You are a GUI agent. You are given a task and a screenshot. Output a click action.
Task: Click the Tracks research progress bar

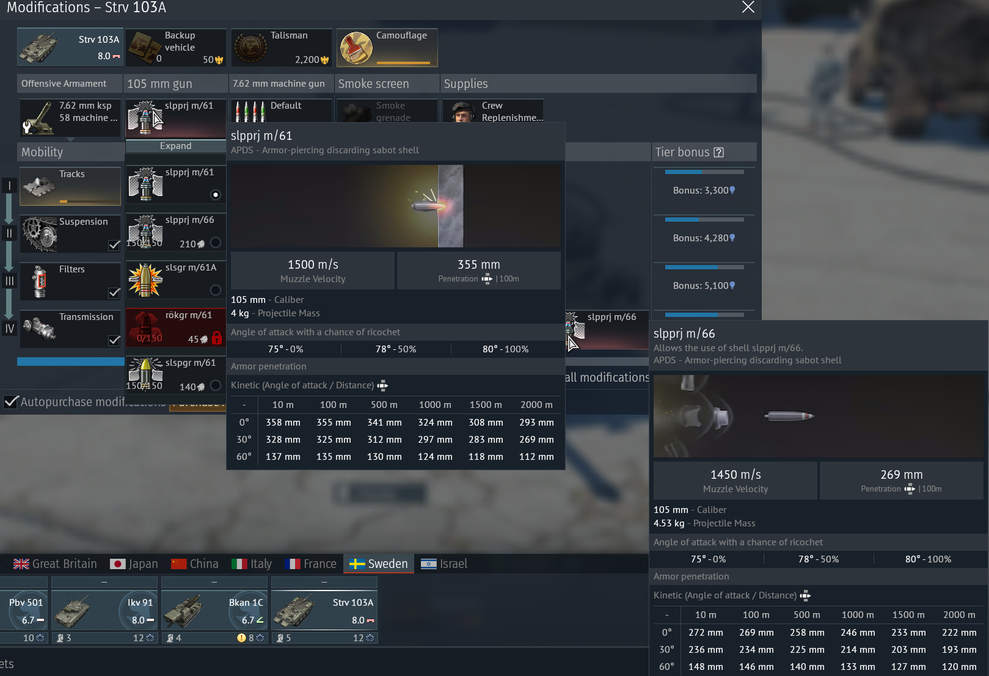(89, 201)
